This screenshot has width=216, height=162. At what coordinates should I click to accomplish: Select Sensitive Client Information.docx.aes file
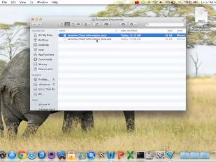point(122,39)
